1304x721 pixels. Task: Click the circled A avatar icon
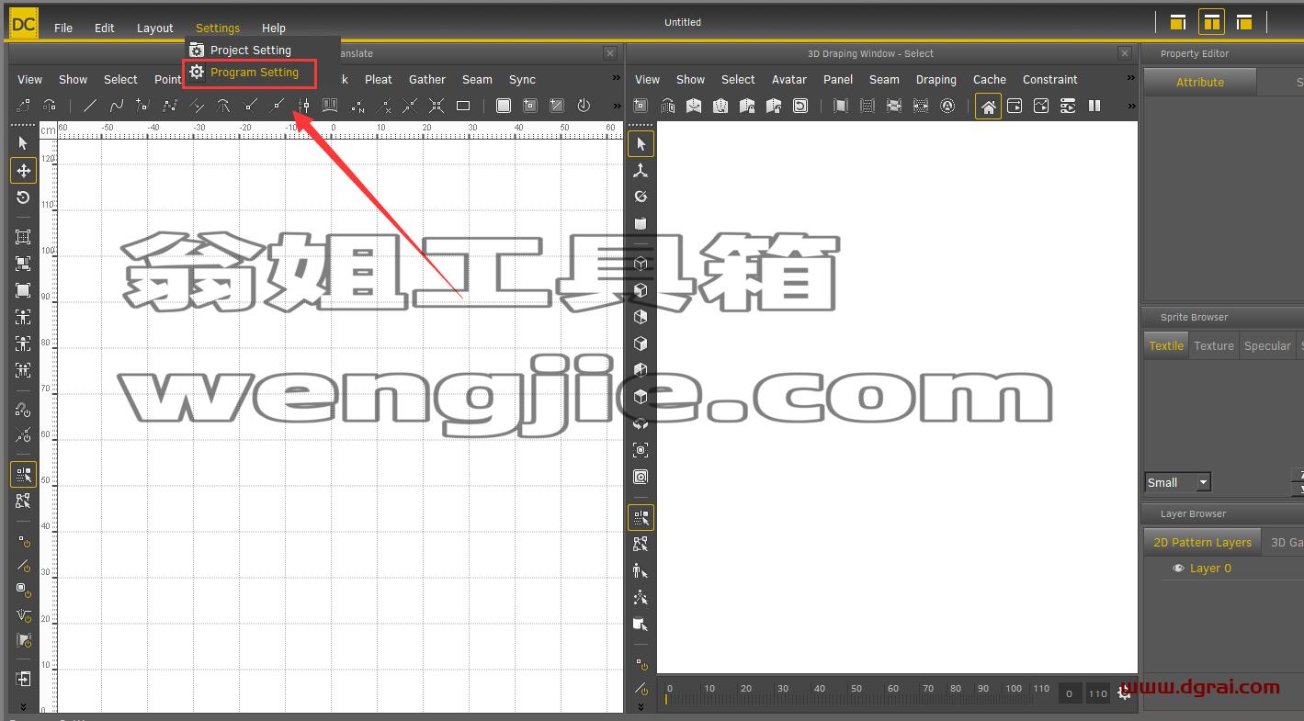pos(947,106)
